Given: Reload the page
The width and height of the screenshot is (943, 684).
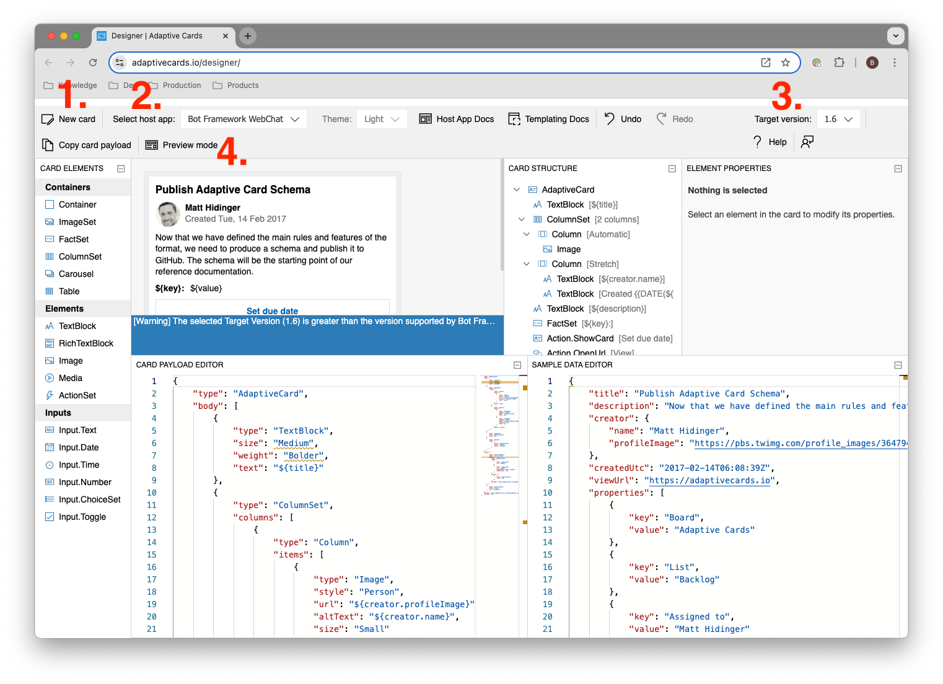Looking at the screenshot, I should 93,63.
